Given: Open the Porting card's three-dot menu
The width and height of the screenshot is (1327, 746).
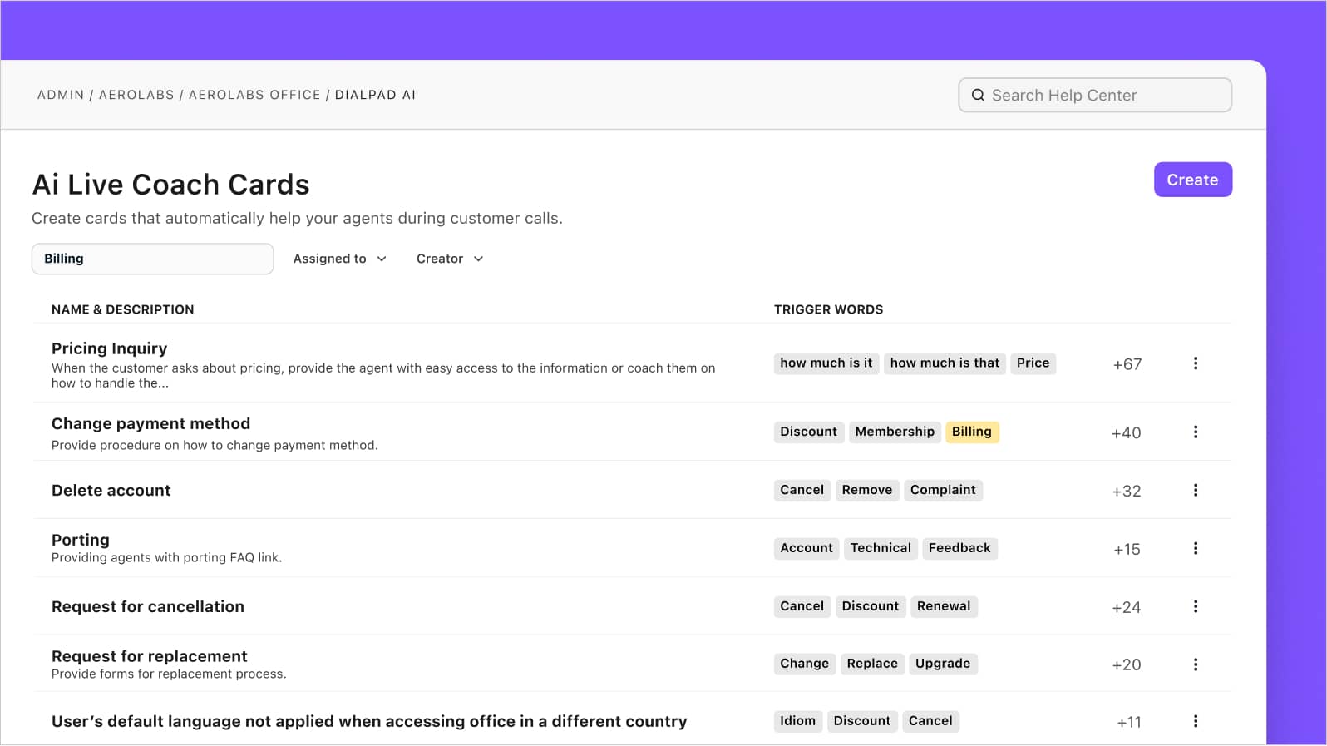Looking at the screenshot, I should pos(1196,549).
